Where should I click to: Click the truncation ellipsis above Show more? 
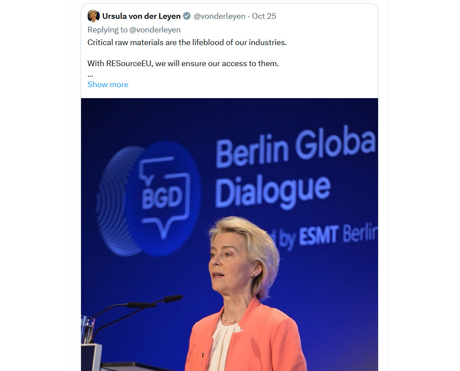(x=90, y=76)
